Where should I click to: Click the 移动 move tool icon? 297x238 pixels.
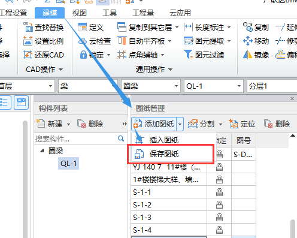(x=248, y=41)
